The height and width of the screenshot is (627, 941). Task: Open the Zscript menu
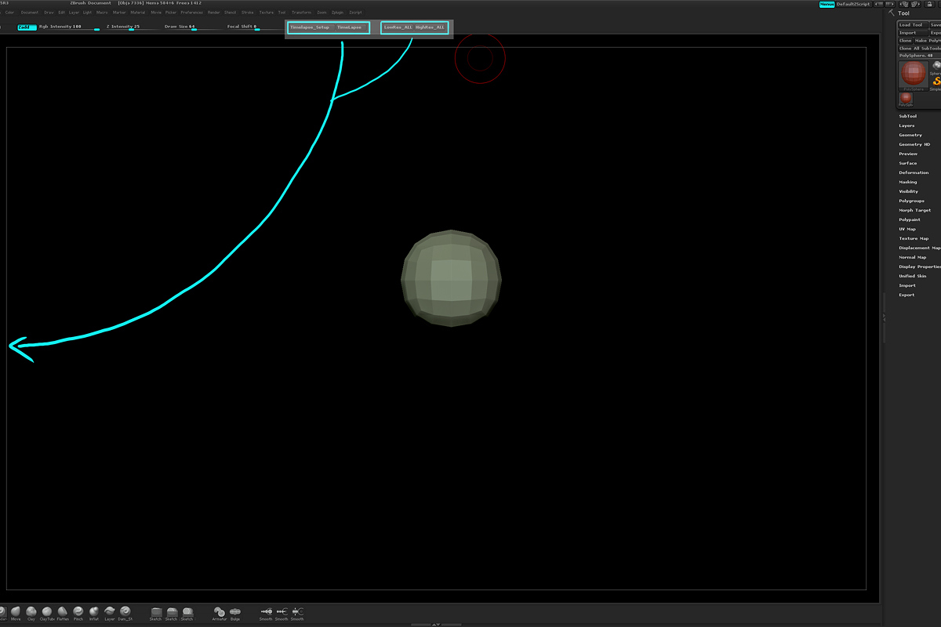[x=355, y=13]
